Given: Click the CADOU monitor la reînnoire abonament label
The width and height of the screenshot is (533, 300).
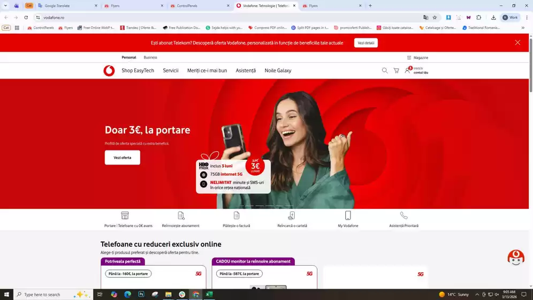Looking at the screenshot, I should tap(253, 261).
